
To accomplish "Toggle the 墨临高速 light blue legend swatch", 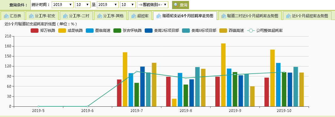I will 90,31.
